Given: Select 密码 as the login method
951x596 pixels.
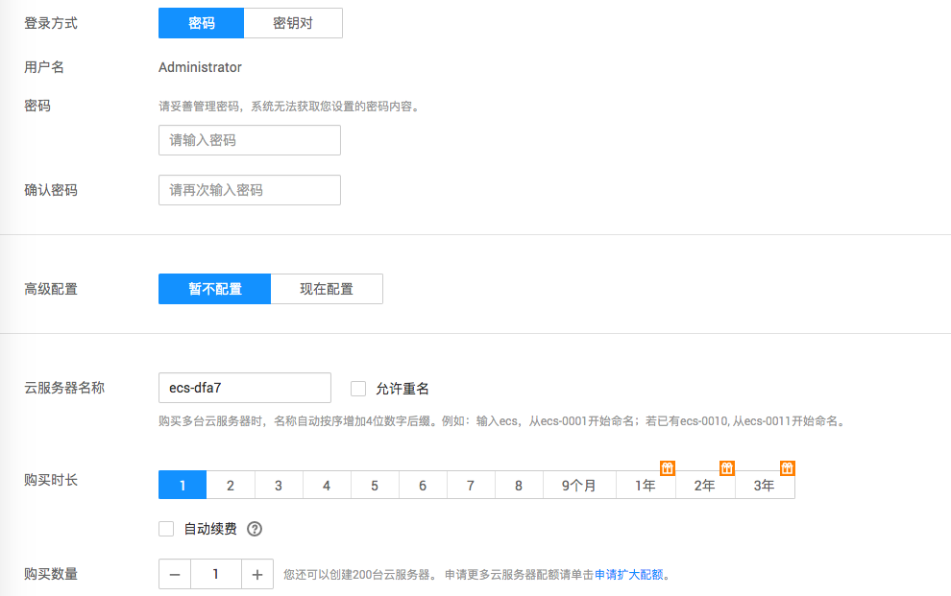Looking at the screenshot, I should pos(201,22).
